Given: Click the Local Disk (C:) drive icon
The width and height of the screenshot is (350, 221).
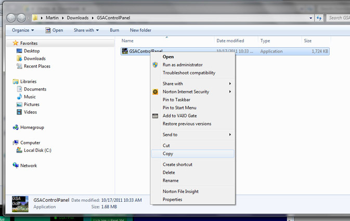Looking at the screenshot, I should [x=19, y=150].
